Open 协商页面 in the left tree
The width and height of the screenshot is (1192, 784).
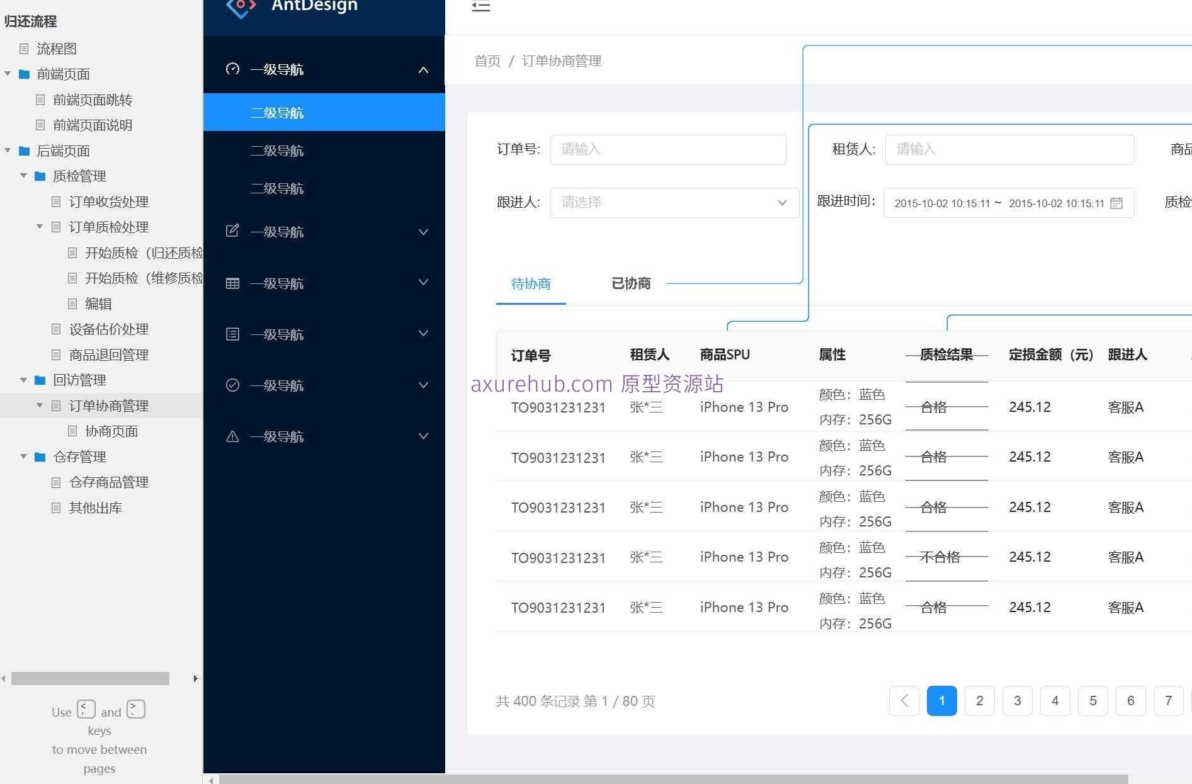click(111, 431)
